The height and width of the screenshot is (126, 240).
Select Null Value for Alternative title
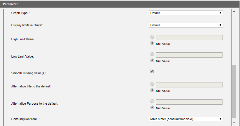click(x=152, y=91)
